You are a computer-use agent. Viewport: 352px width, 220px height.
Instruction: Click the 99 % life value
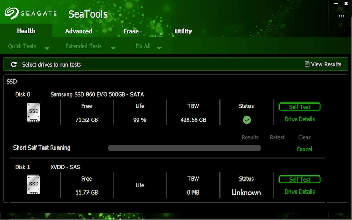tap(140, 120)
